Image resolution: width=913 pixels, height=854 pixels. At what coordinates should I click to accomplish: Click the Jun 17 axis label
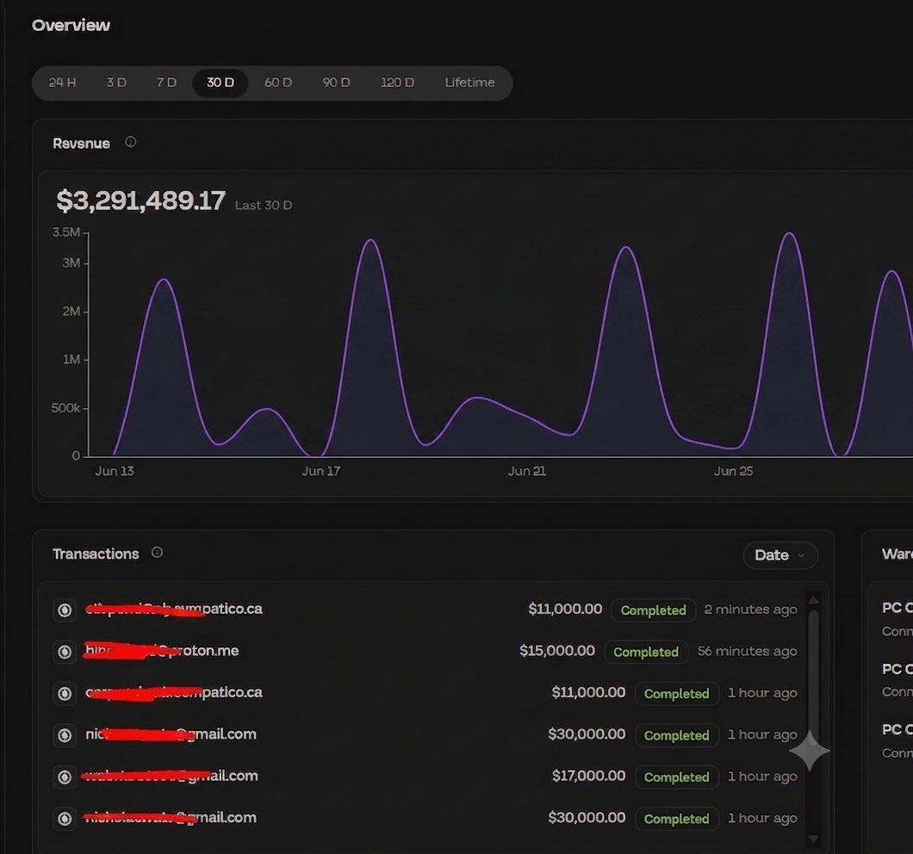point(320,471)
